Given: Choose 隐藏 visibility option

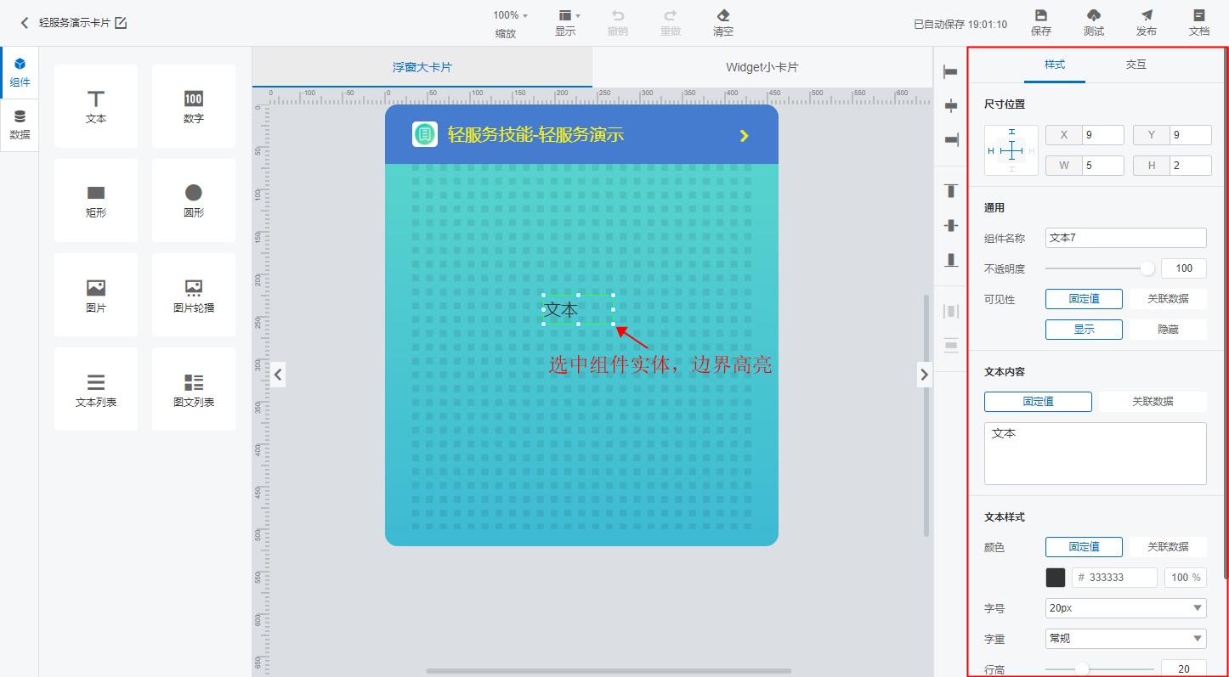Looking at the screenshot, I should (x=1168, y=330).
